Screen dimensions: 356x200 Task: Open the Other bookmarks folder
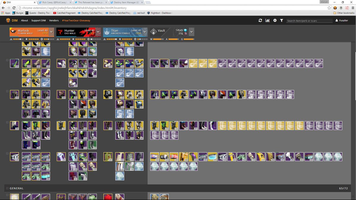[x=344, y=13]
